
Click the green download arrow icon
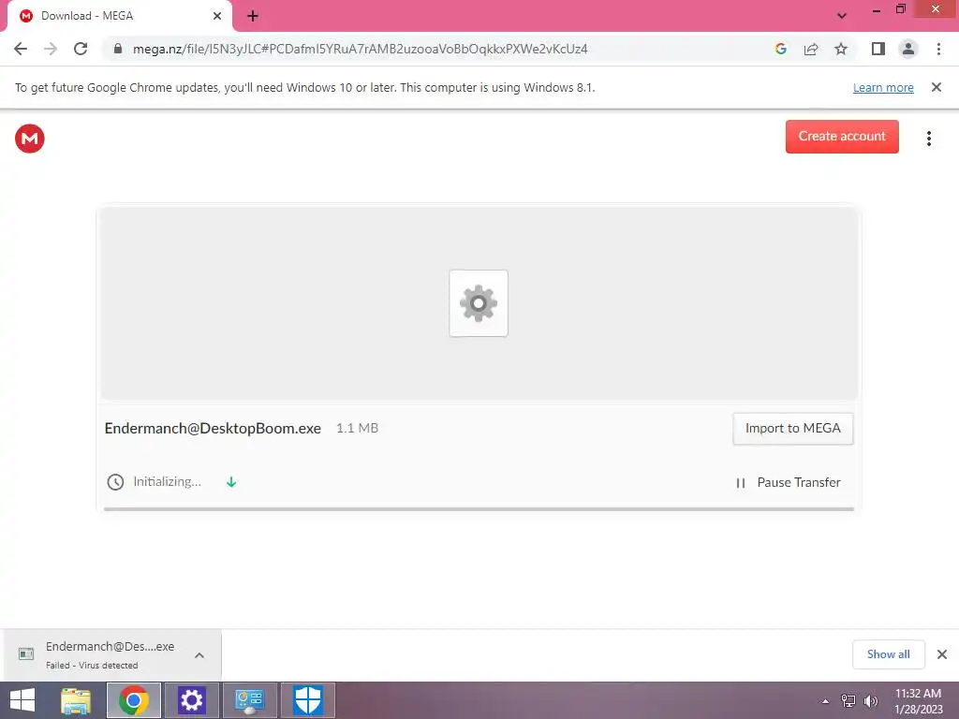tap(231, 482)
